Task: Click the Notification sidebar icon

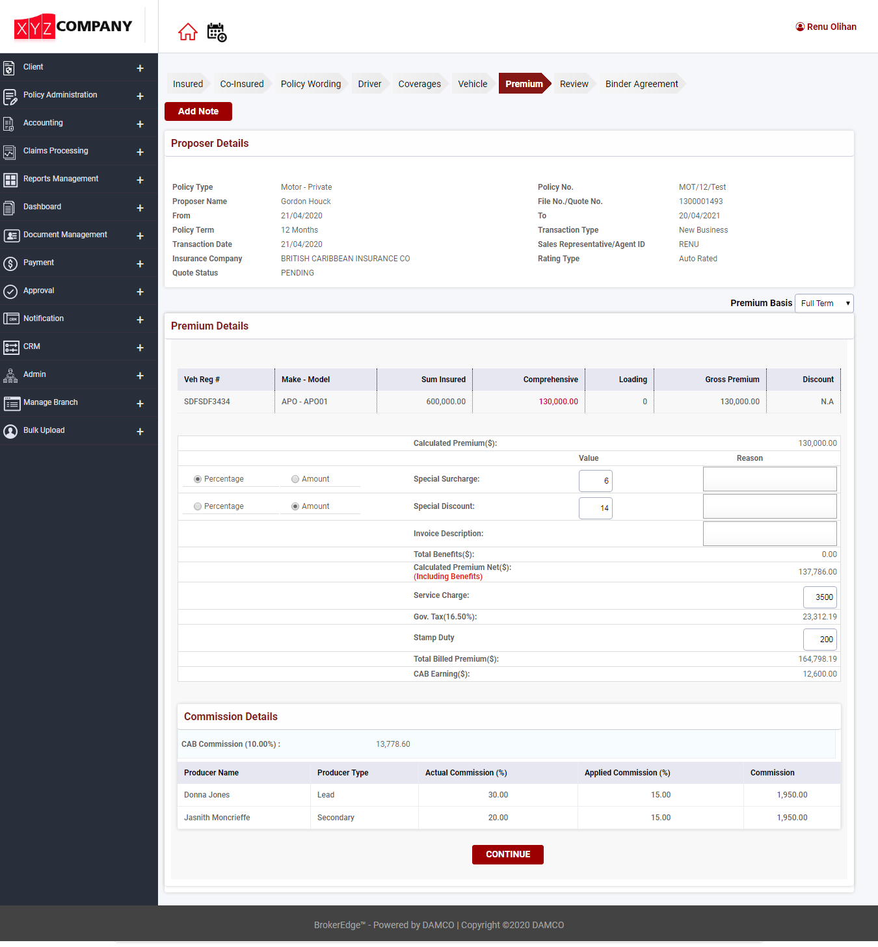Action: coord(11,319)
